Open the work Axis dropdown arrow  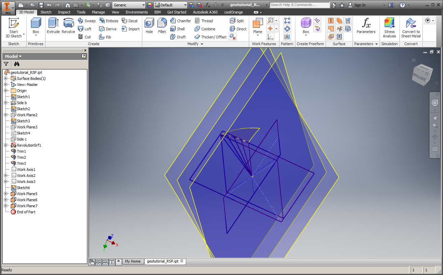pos(276,21)
